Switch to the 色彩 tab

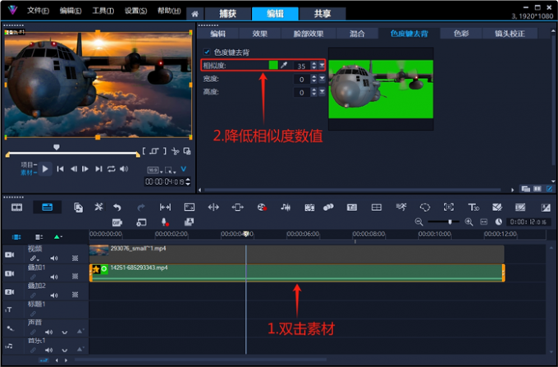point(461,34)
